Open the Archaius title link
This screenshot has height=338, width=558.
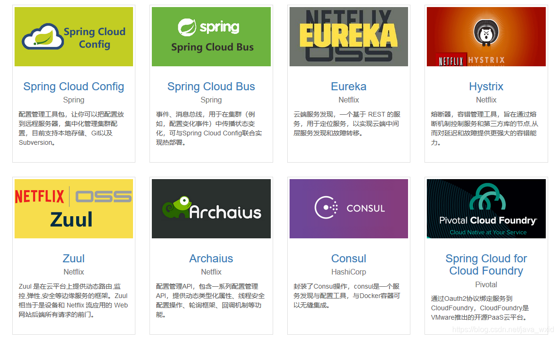[211, 258]
